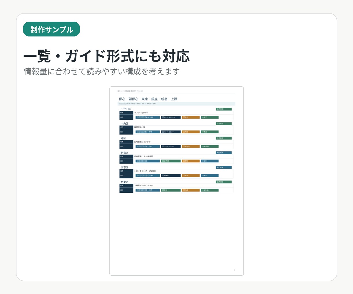Select the 新宿区 ward heading

point(124,153)
